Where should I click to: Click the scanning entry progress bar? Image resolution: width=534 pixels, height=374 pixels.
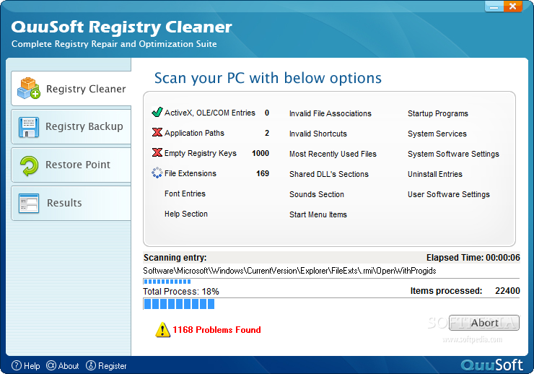click(331, 282)
